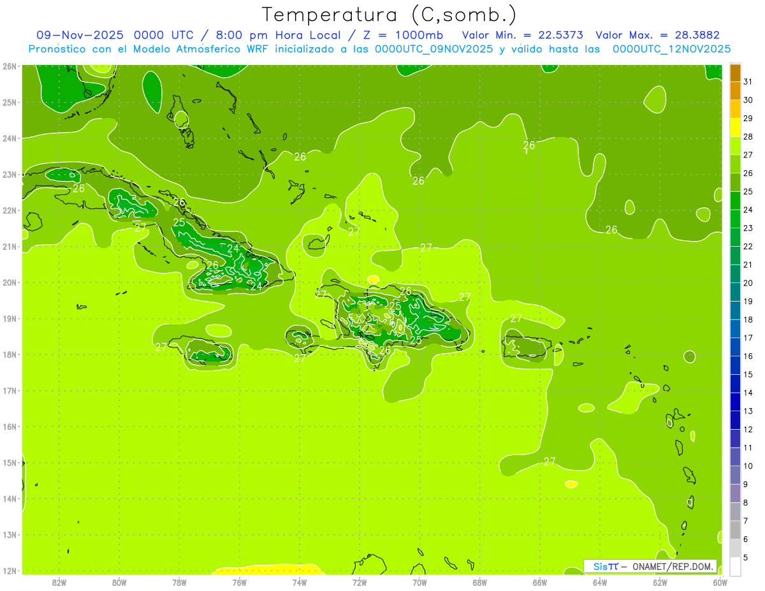Screen dimensions: 765x591
Task: Click gray colorbar segment between 6 and 7
Action: [735, 530]
